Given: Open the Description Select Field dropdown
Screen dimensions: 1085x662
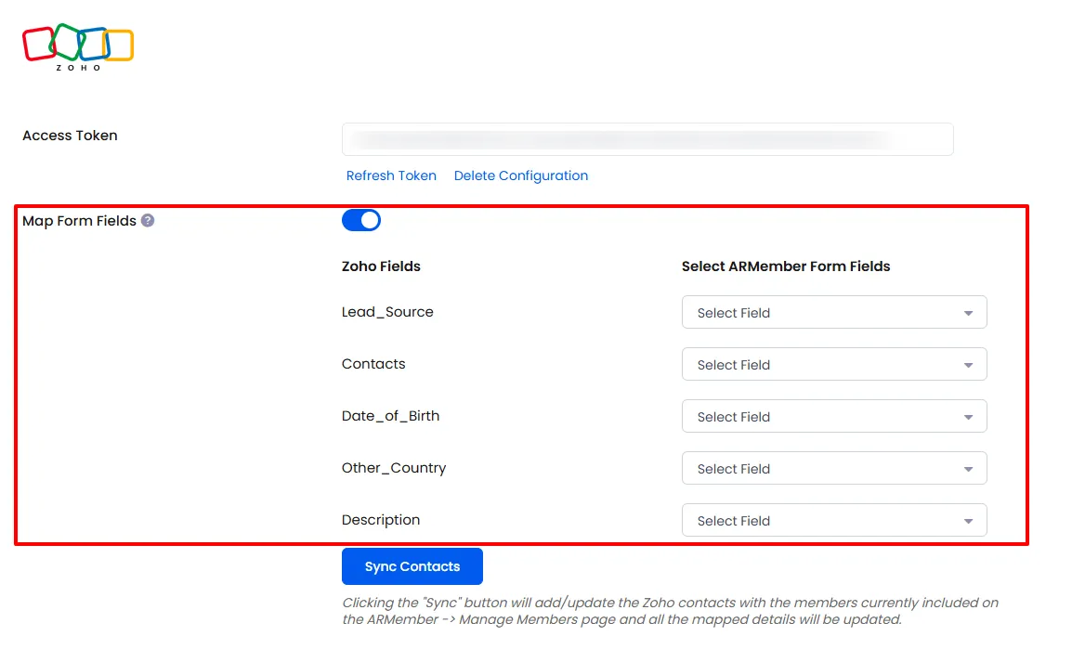Looking at the screenshot, I should 833,521.
